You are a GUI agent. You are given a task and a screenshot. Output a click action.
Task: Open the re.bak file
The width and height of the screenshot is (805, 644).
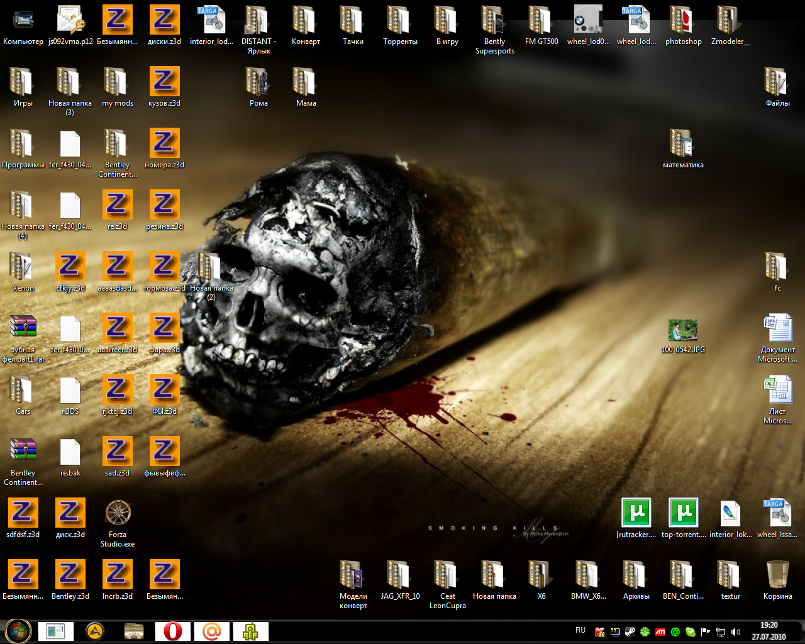pyautogui.click(x=70, y=458)
